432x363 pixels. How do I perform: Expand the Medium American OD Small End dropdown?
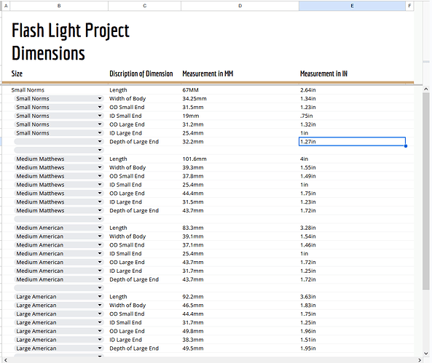click(x=100, y=245)
